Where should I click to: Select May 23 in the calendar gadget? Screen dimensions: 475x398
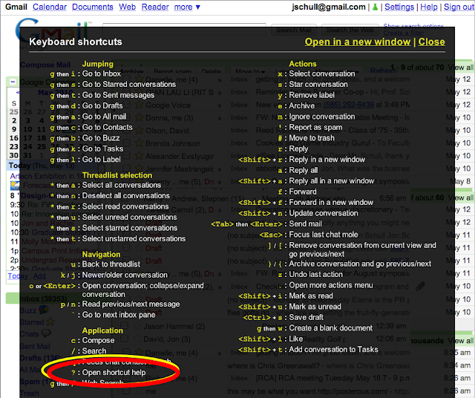point(14,147)
